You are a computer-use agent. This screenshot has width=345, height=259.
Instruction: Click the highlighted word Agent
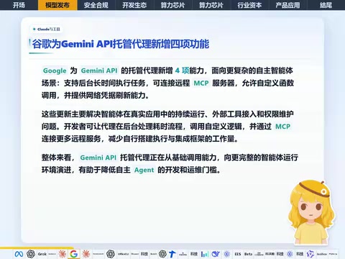(x=144, y=170)
